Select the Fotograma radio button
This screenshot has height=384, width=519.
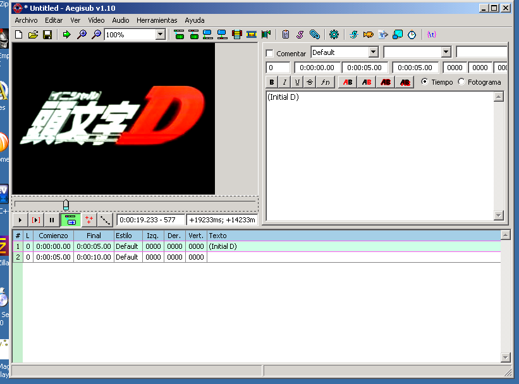(461, 81)
